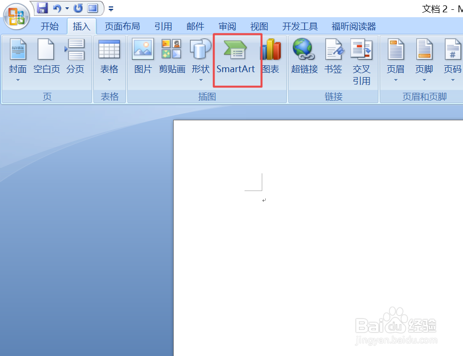Expand the 页脚 dropdown arrow
This screenshot has height=356, width=463.
424,80
